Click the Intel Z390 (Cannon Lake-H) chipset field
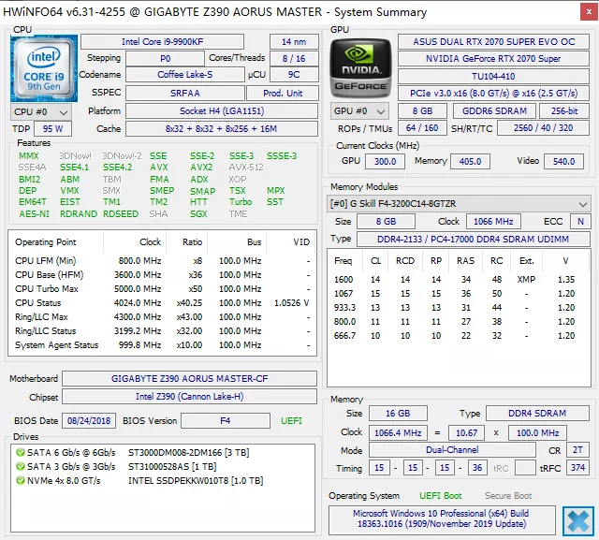The height and width of the screenshot is (540, 599). (189, 397)
